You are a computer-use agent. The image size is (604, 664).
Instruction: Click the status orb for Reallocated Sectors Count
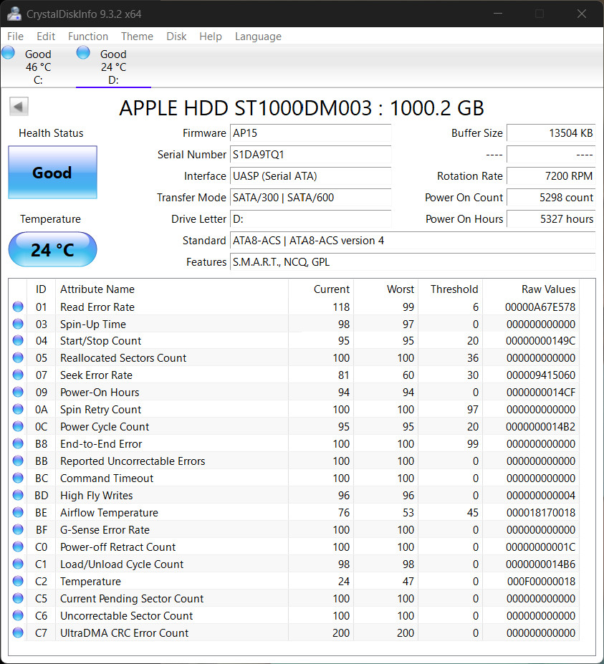point(18,358)
